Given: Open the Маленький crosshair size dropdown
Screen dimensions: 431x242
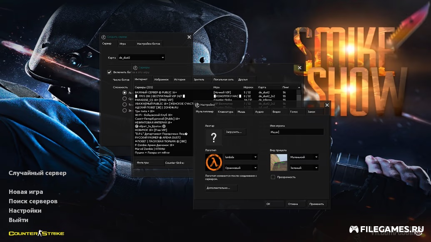Looking at the screenshot, I should (304, 157).
